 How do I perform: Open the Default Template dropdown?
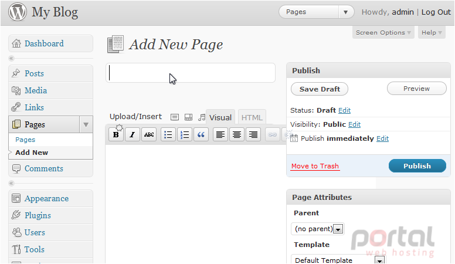coord(338,260)
